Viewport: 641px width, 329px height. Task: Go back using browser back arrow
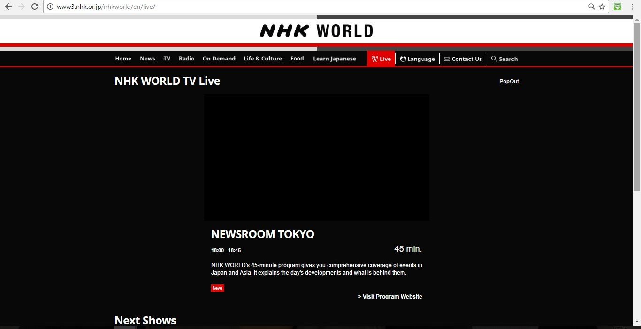[x=8, y=7]
